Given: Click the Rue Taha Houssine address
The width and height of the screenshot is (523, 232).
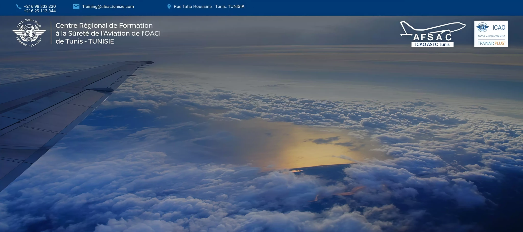Looking at the screenshot, I should click(x=209, y=7).
